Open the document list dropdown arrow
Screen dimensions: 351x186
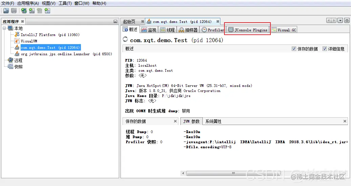tap(340, 21)
